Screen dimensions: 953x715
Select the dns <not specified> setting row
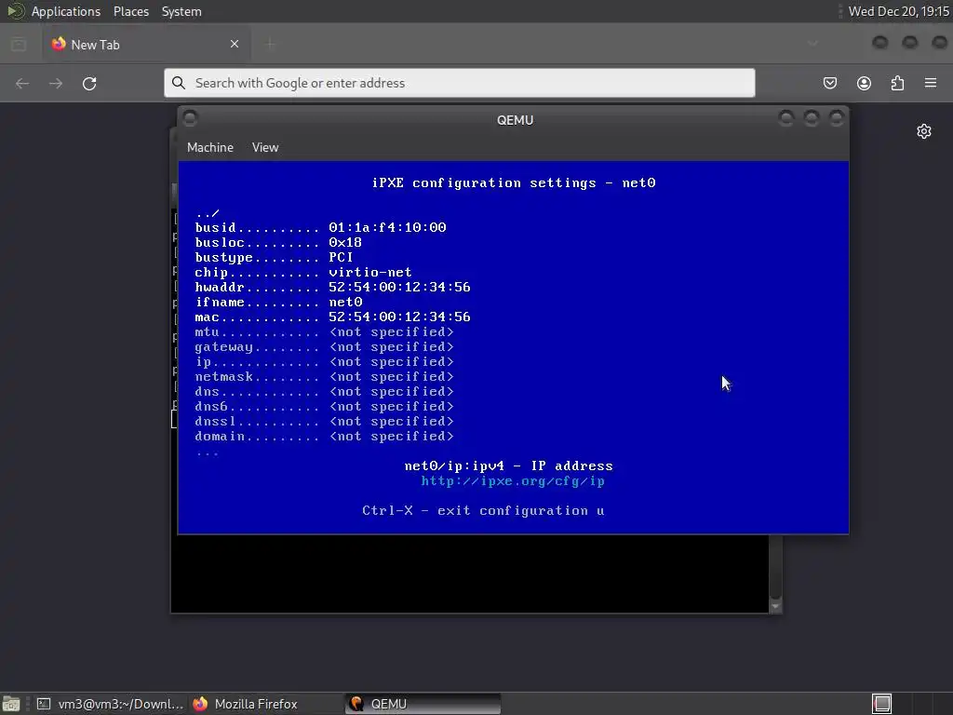[x=324, y=392]
